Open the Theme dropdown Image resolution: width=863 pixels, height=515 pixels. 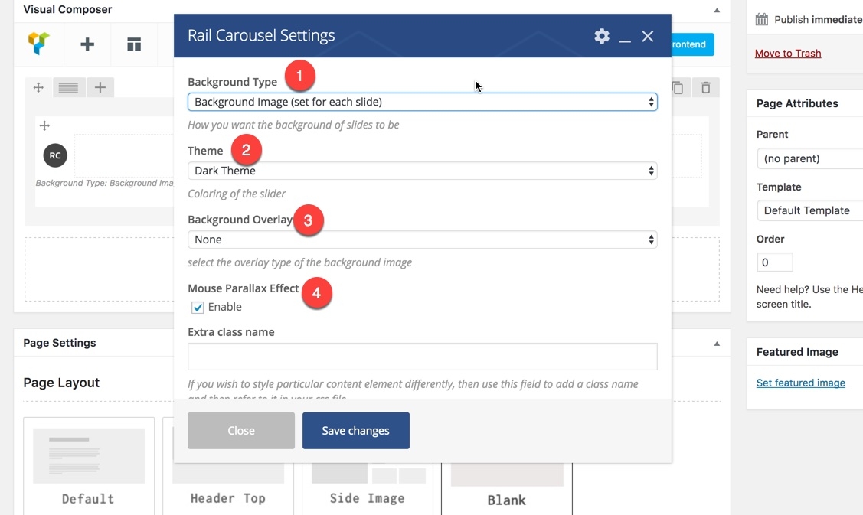click(x=422, y=171)
